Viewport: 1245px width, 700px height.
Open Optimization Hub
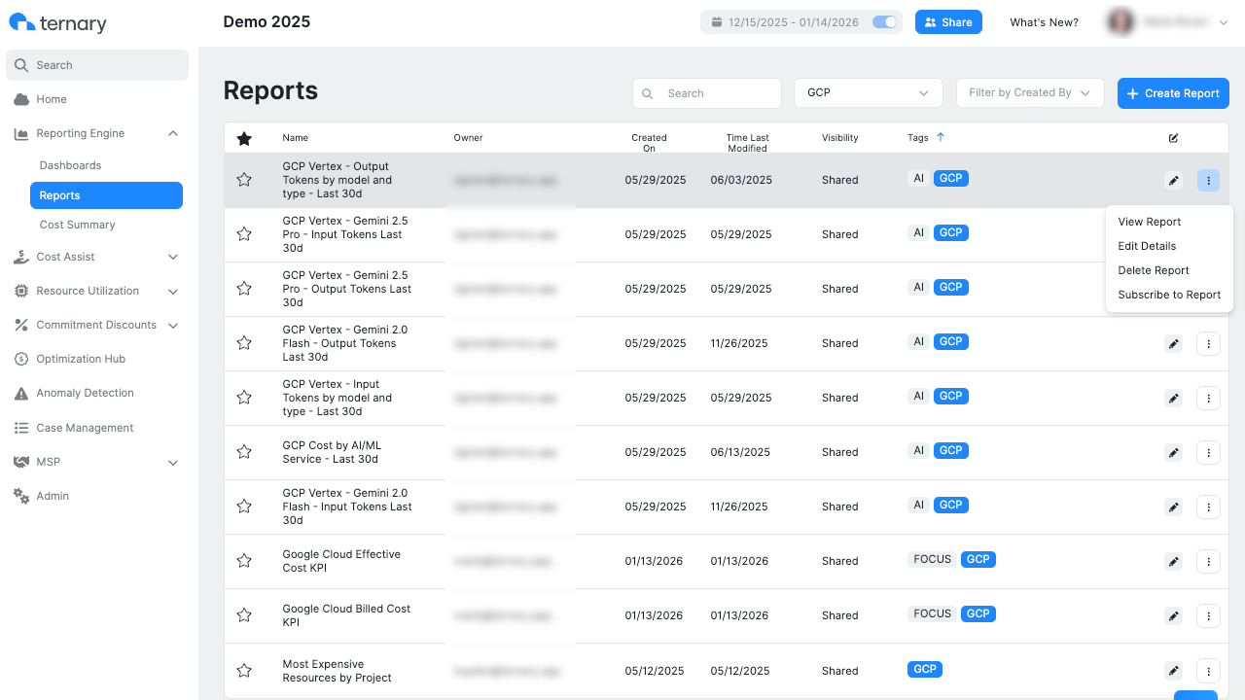coord(83,359)
